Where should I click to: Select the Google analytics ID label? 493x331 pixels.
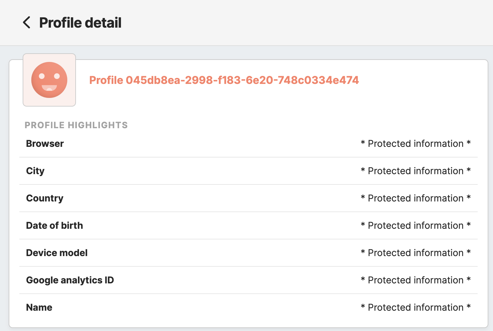pos(70,280)
